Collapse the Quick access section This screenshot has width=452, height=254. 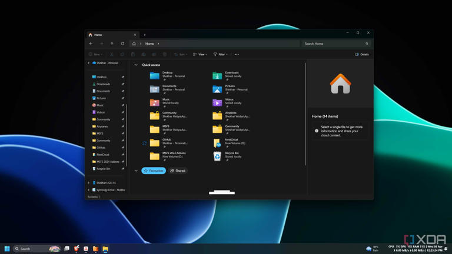pos(136,65)
